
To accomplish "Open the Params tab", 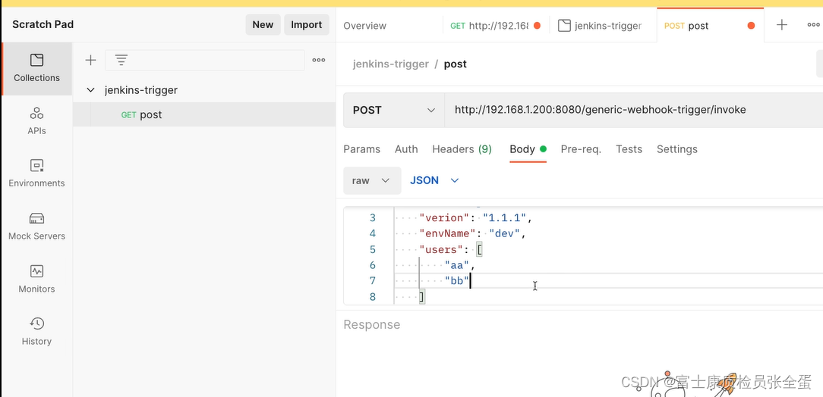I will [x=361, y=149].
